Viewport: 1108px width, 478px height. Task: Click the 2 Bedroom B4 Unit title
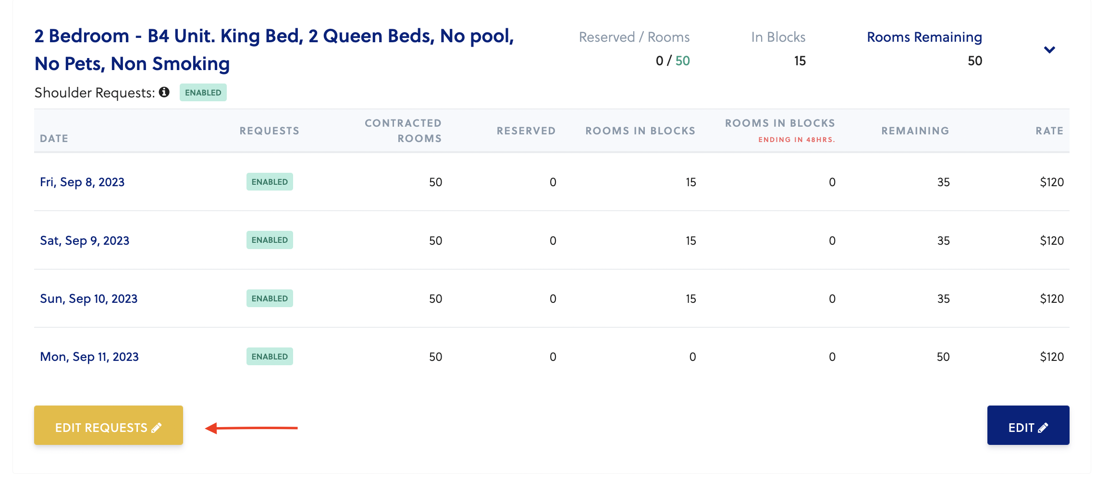pyautogui.click(x=274, y=50)
